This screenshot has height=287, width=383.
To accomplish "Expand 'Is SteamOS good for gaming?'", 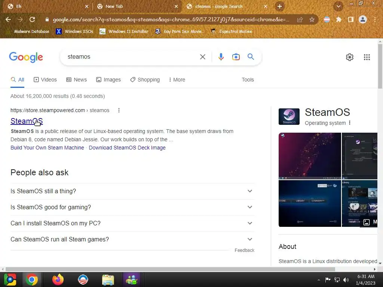I will point(132,207).
